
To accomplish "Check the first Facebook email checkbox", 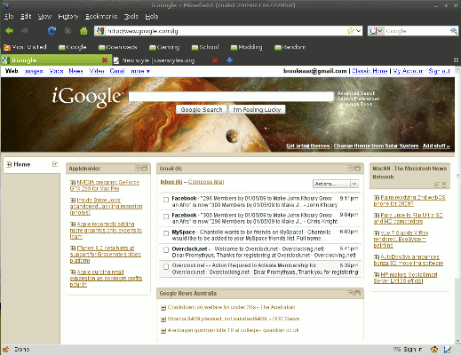I will (x=166, y=200).
